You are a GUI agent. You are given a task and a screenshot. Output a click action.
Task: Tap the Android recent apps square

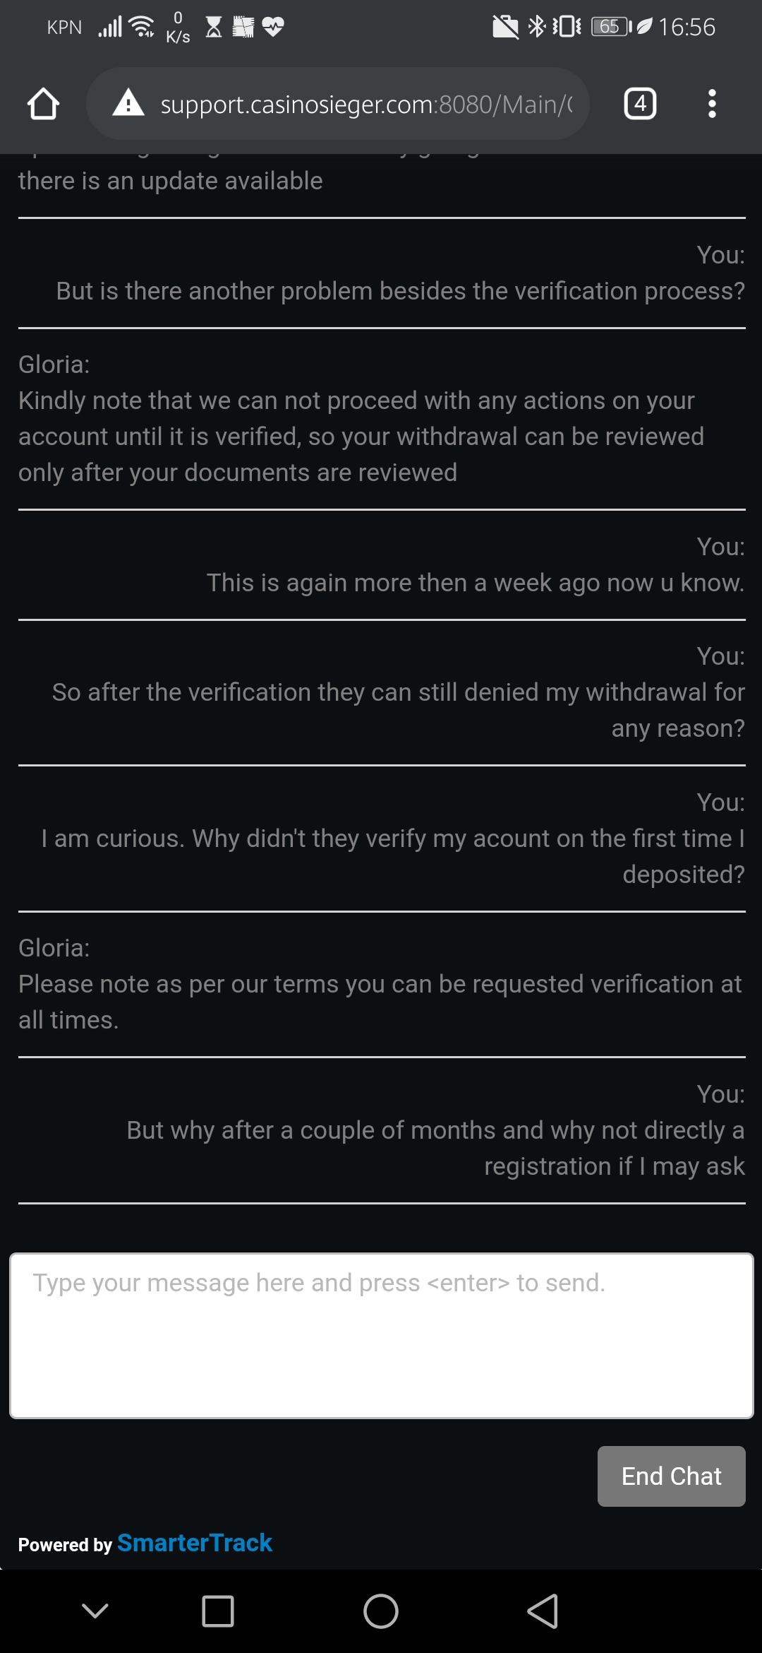(x=218, y=1611)
